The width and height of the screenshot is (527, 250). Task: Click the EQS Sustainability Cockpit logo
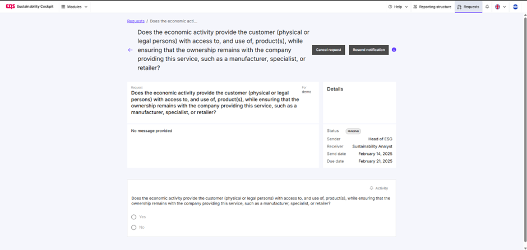click(30, 7)
